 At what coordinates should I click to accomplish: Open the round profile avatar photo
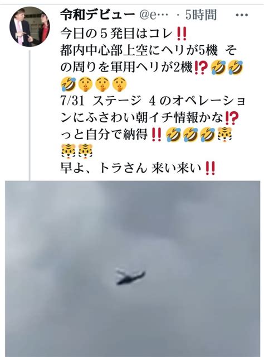[x=30, y=26]
